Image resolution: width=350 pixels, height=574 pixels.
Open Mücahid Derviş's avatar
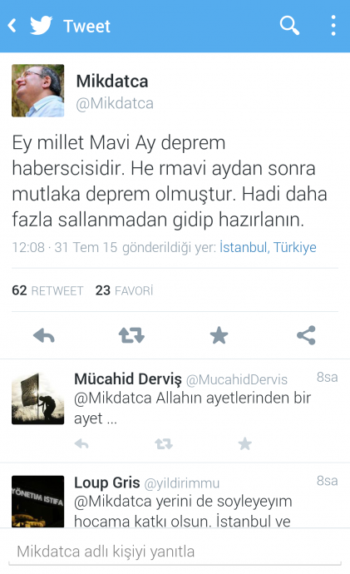click(38, 398)
